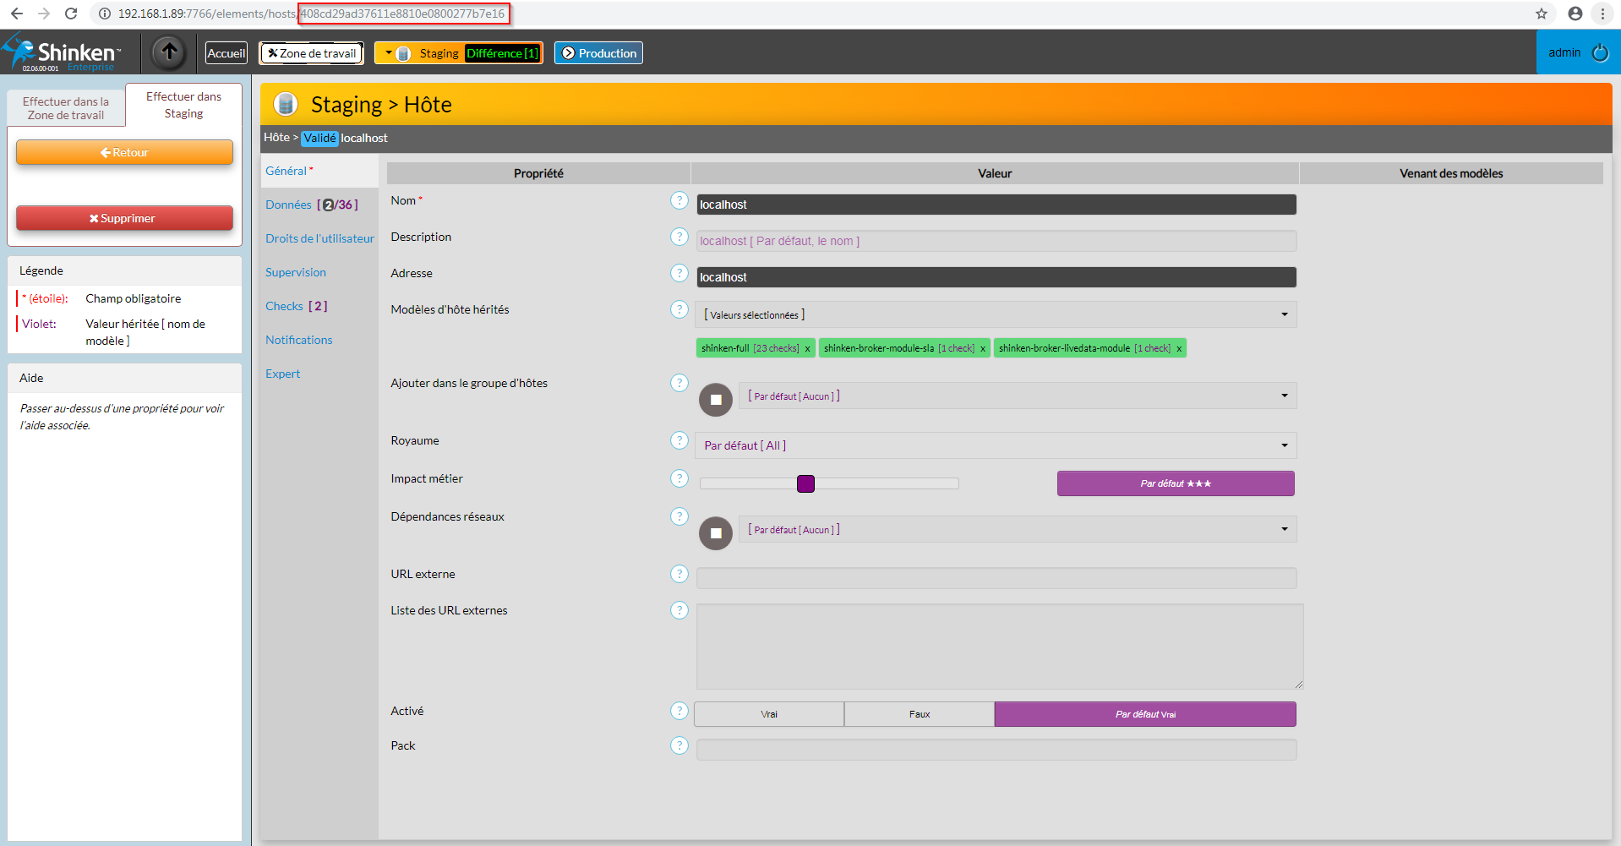Click the admin power logout icon
The image size is (1621, 846).
pyautogui.click(x=1600, y=53)
